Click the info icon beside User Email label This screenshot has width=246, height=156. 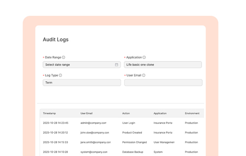[144, 75]
